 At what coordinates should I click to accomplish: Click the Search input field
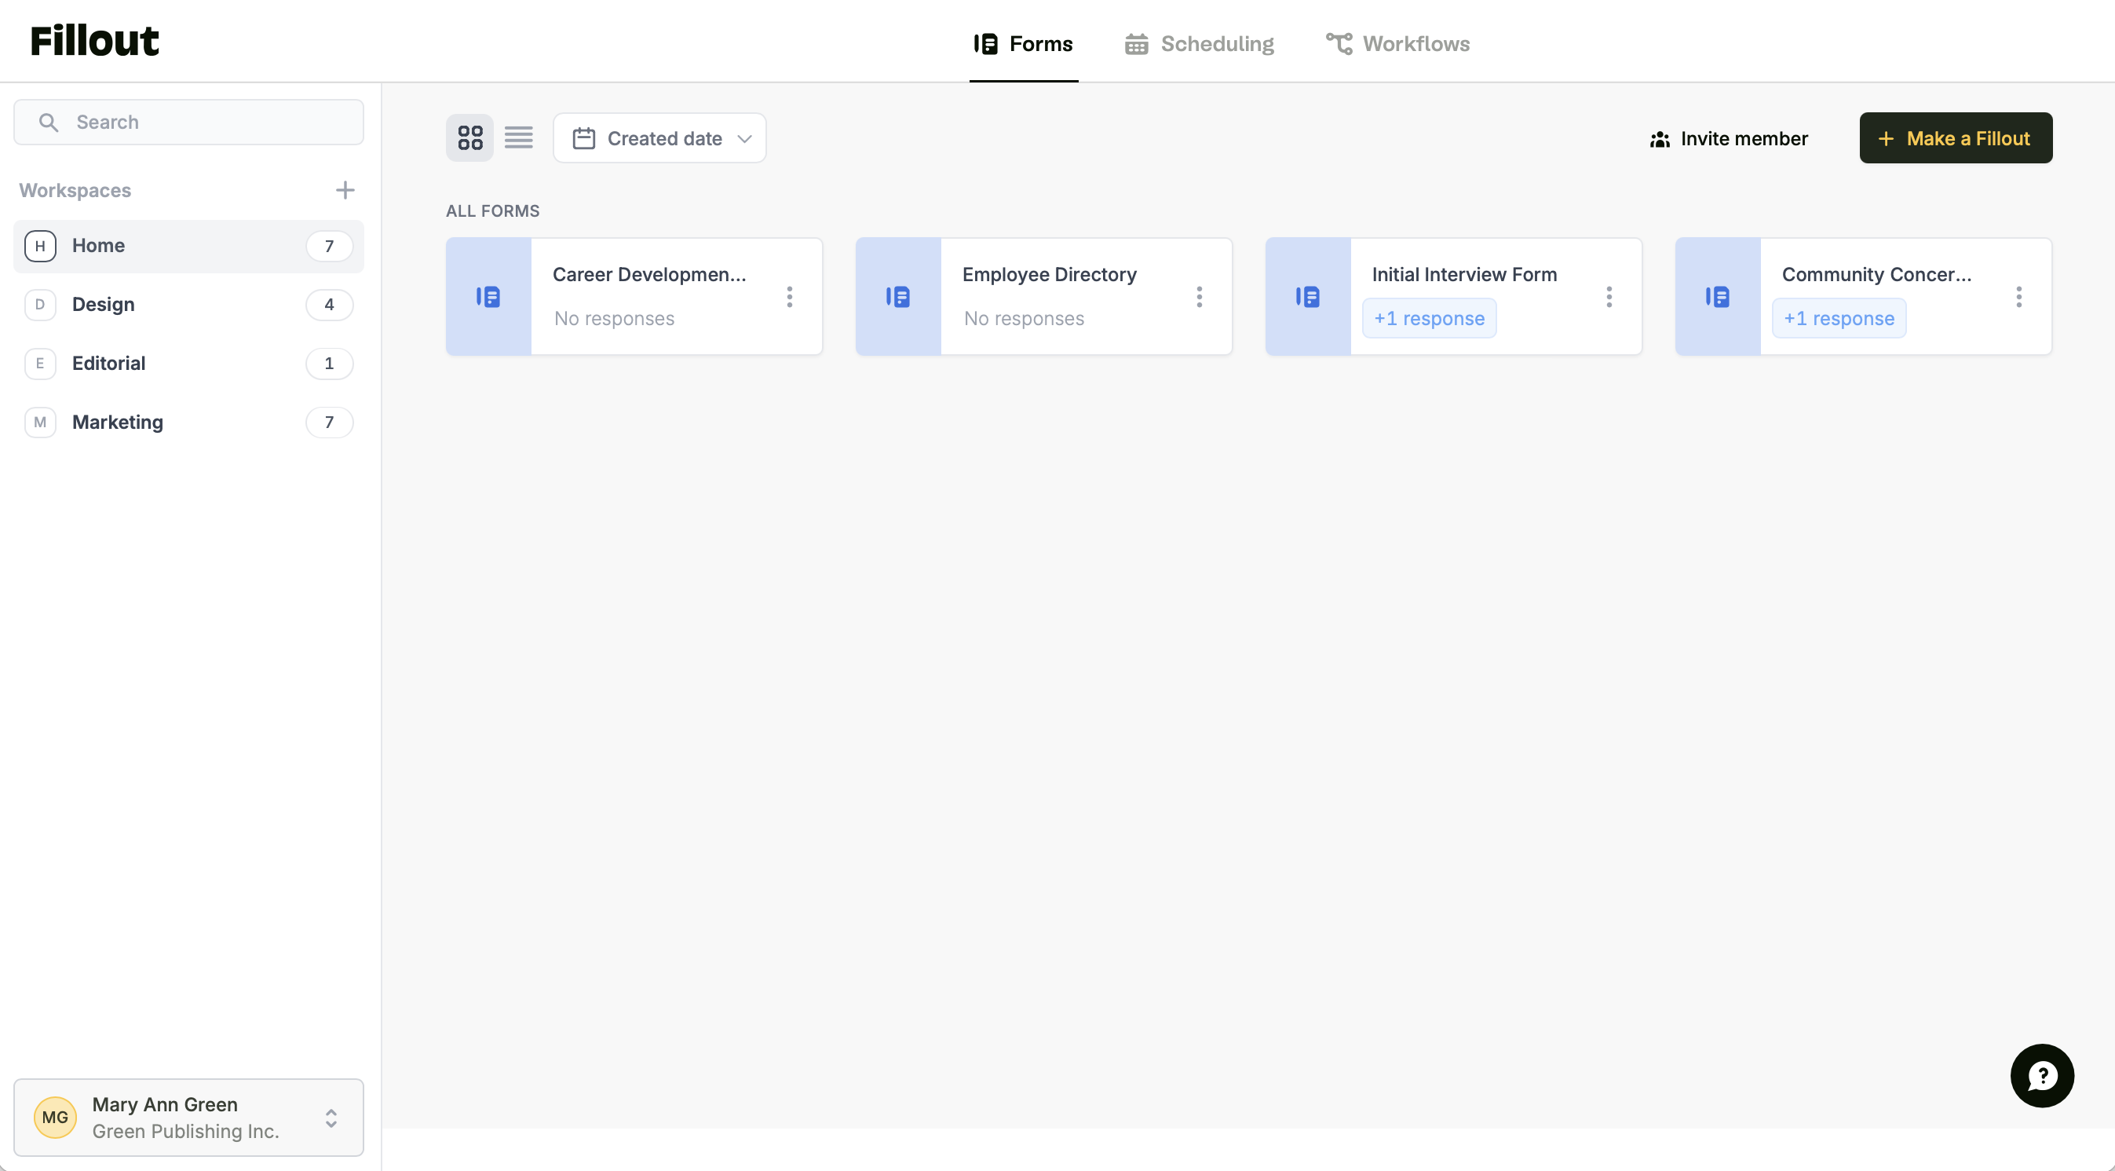[189, 123]
